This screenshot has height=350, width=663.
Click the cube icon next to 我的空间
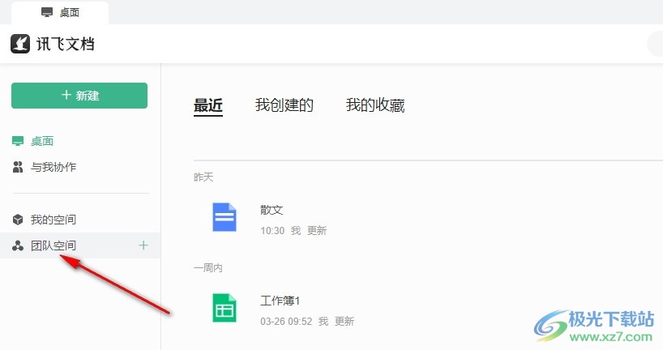(x=18, y=220)
